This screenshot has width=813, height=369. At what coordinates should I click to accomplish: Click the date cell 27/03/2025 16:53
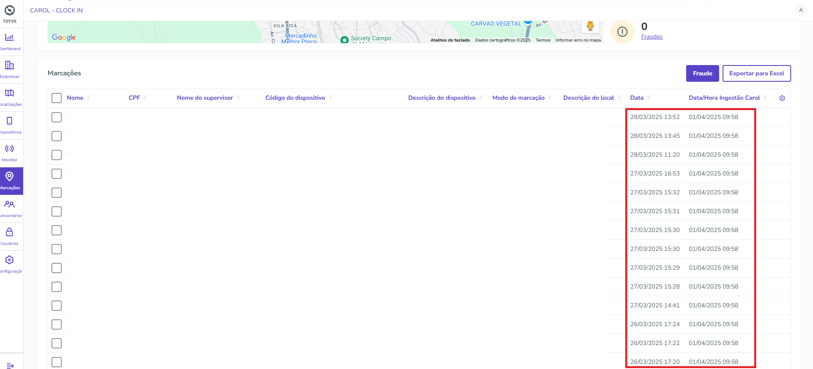[x=655, y=173]
